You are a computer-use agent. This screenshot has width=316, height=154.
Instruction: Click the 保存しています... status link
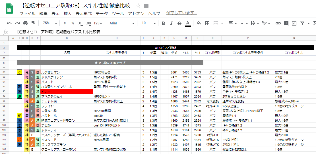pyautogui.click(x=181, y=13)
